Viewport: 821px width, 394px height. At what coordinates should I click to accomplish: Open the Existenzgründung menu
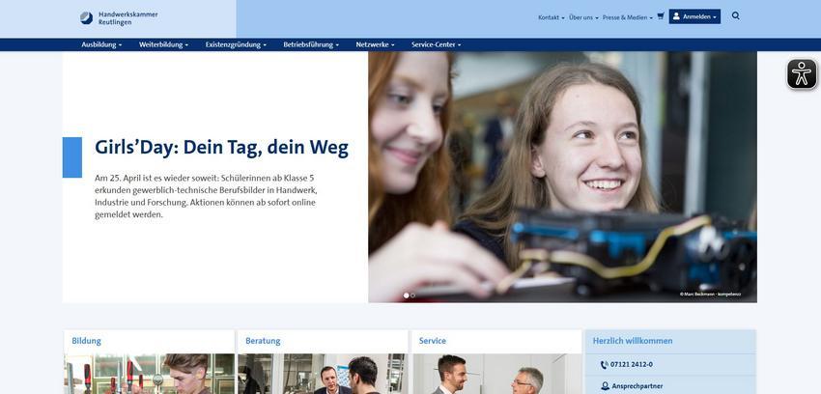[236, 44]
